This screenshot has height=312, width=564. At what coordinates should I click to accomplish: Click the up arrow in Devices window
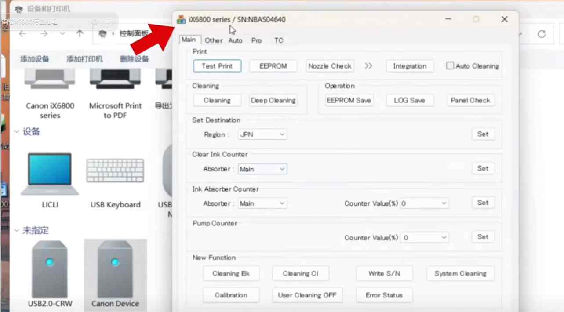[80, 34]
